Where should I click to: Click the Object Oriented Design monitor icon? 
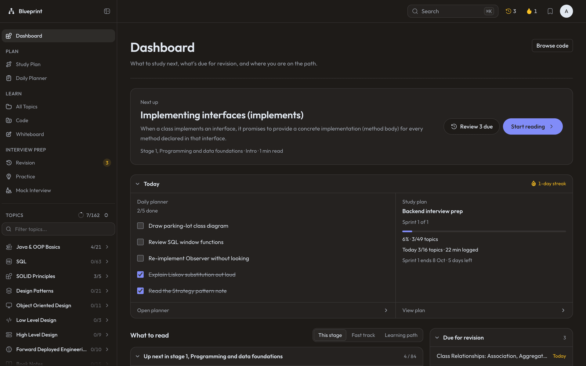[9, 305]
